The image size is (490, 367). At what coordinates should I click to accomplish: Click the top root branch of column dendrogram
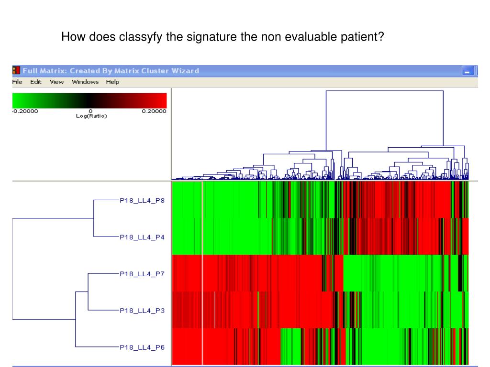click(x=385, y=91)
